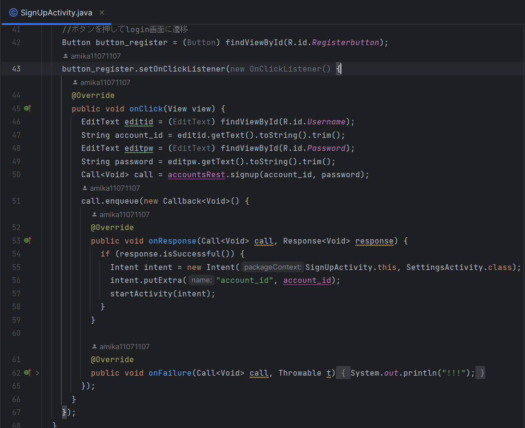Open author annotation amika11071107 above line 52
Viewport: 525px width, 428px height.
point(125,215)
